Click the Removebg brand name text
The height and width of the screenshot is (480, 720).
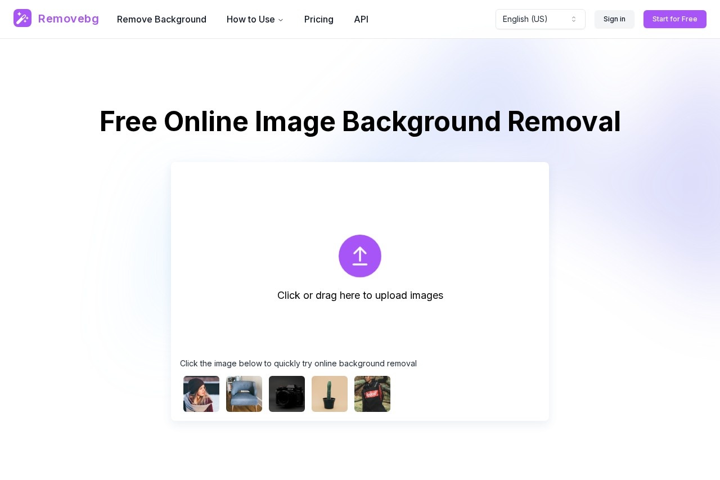coord(69,19)
